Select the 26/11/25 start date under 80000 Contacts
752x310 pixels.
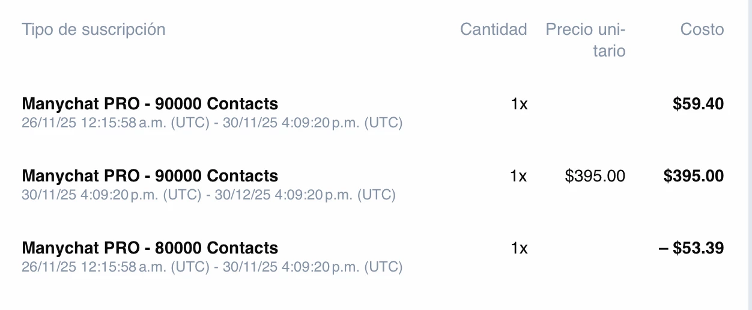coord(49,267)
